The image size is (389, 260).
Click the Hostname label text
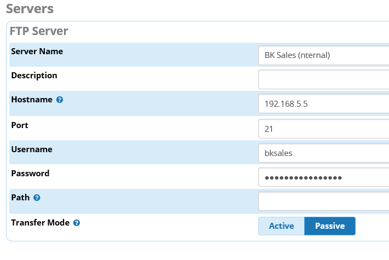pyautogui.click(x=32, y=100)
